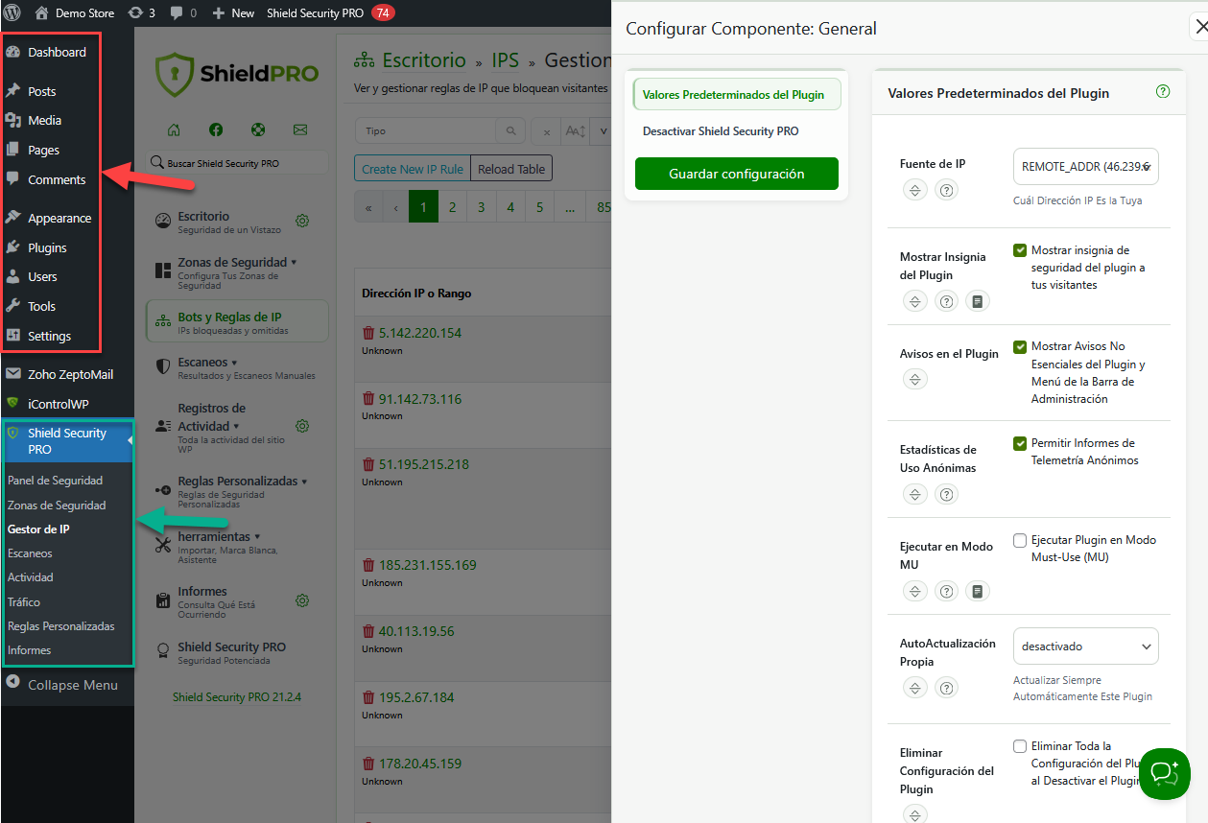Click the Reload Table button
Viewport: 1208px width, 823px height.
coord(511,169)
